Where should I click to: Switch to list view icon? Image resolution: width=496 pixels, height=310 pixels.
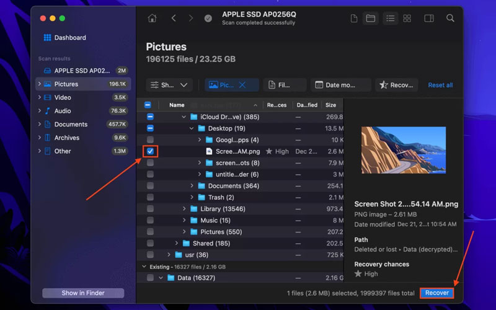pyautogui.click(x=389, y=19)
